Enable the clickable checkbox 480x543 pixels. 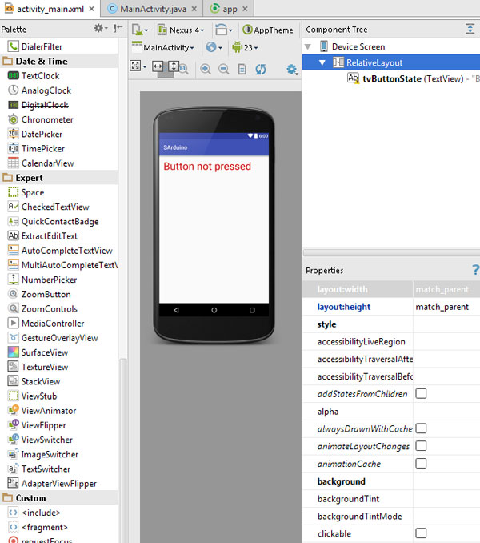(421, 533)
